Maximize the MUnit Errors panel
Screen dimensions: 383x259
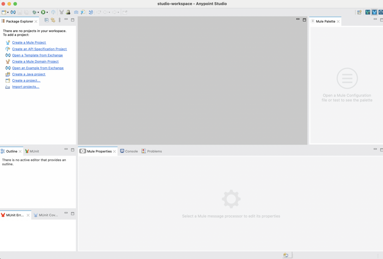(72, 213)
